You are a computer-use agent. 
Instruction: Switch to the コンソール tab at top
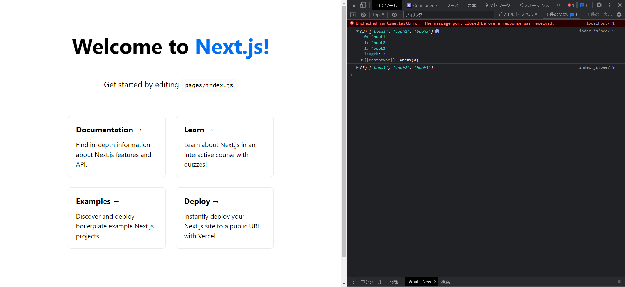(x=387, y=5)
